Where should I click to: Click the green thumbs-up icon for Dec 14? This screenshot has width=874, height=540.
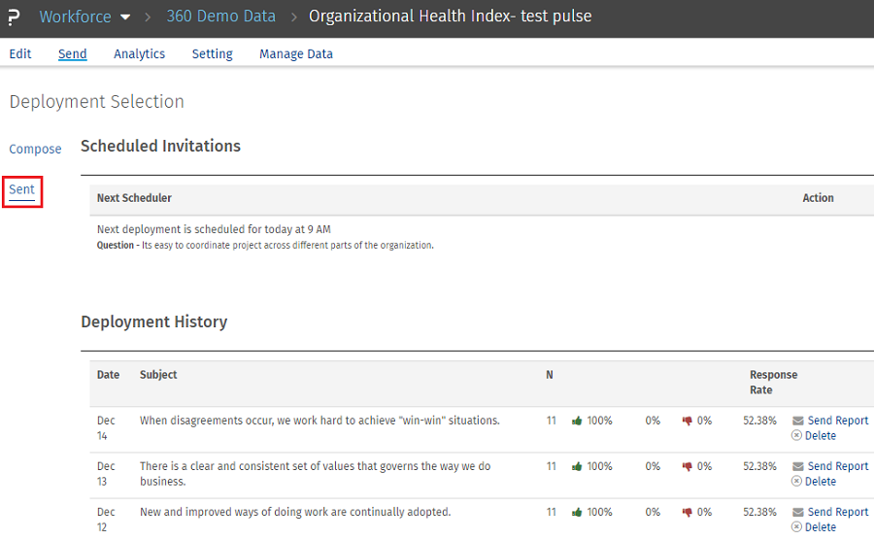(x=577, y=421)
